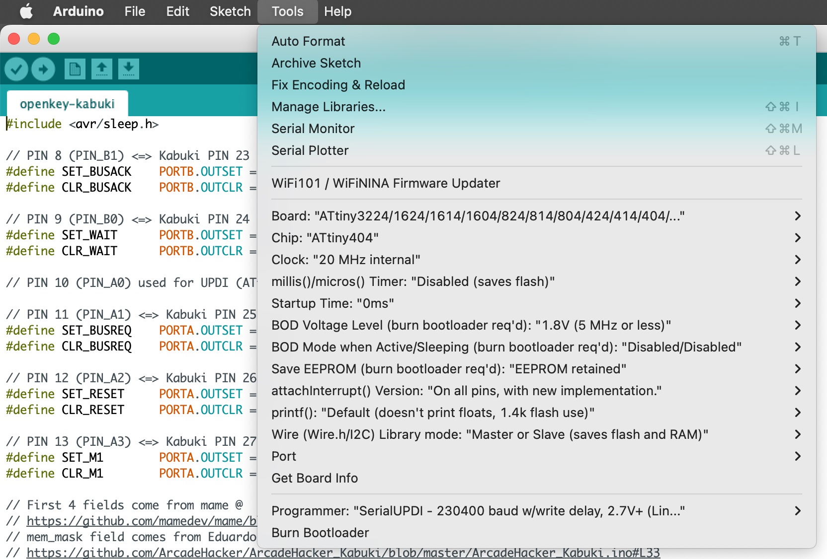Click the #include <avr/sleep.h> code line
This screenshot has height=559, width=827.
(83, 124)
